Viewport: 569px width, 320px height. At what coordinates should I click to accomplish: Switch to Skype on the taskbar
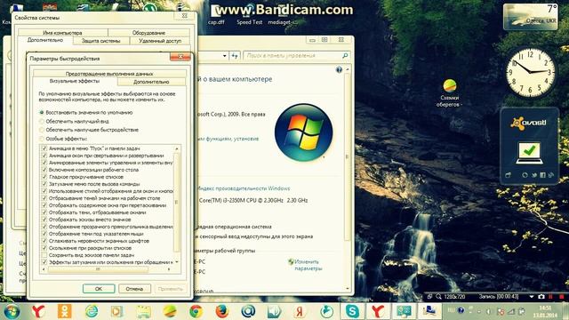(x=352, y=311)
